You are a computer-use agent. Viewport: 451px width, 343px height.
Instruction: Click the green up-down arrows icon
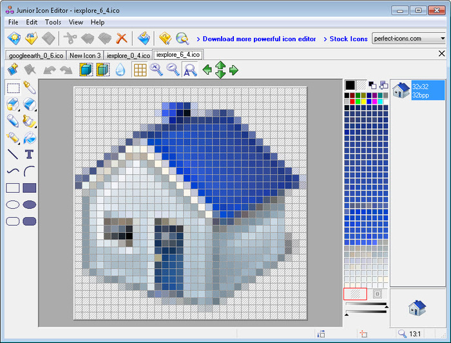pos(220,70)
